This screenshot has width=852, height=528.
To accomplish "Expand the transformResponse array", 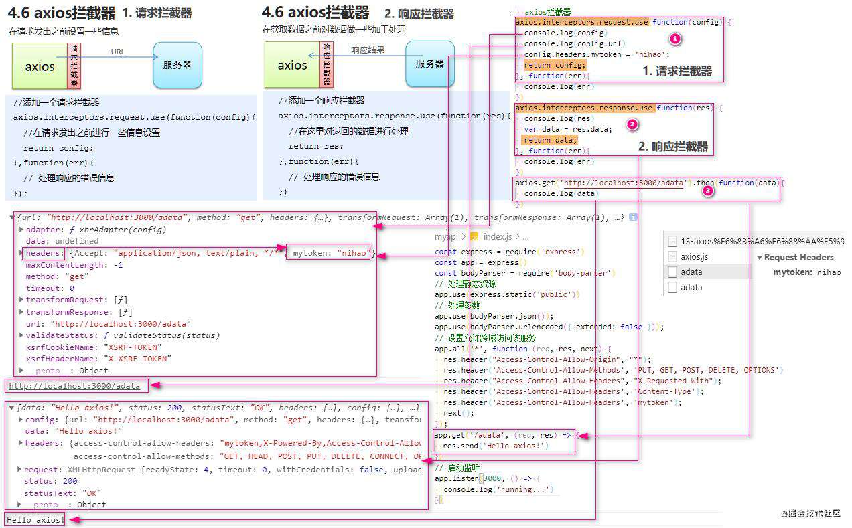I will click(x=21, y=312).
